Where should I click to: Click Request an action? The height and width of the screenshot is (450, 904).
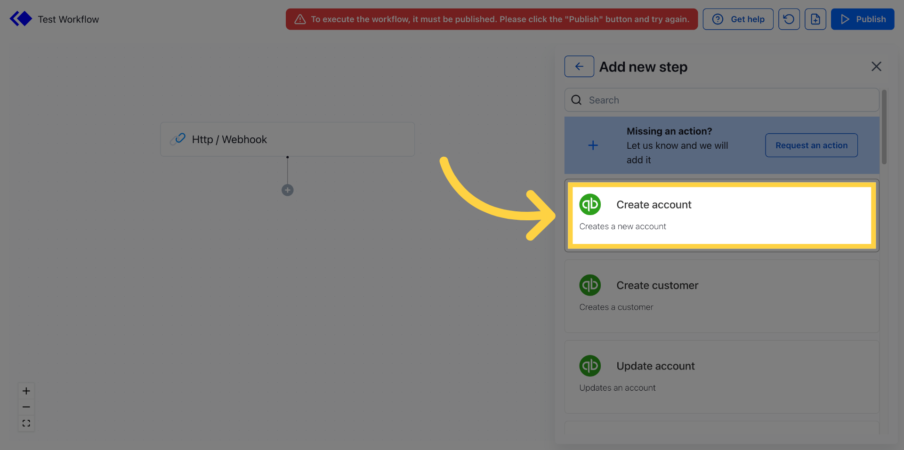811,145
